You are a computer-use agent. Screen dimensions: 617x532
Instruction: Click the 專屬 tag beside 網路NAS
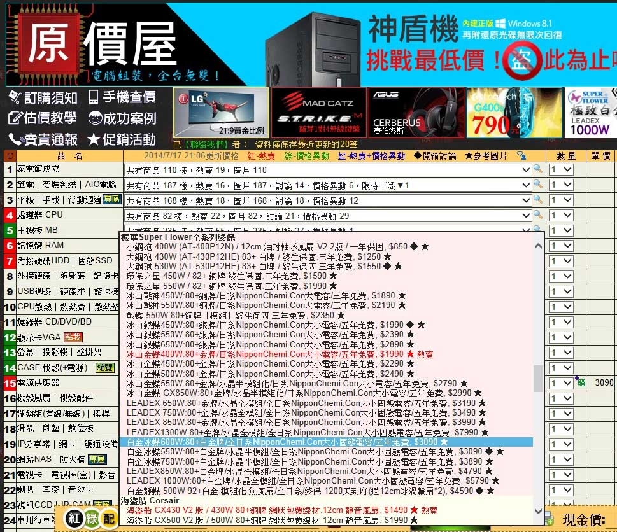click(x=97, y=459)
